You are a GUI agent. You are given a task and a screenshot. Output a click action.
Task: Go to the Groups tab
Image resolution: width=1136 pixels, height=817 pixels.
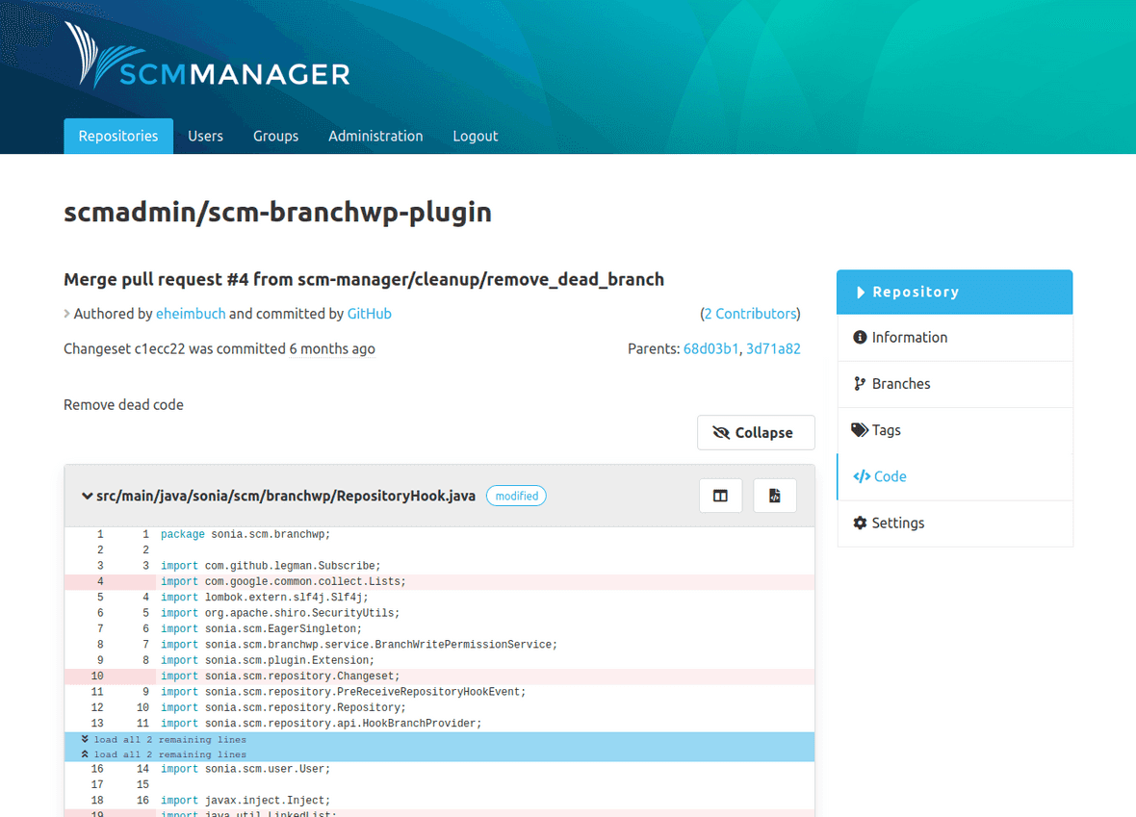[275, 136]
